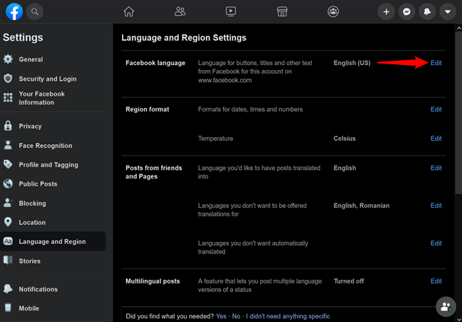Image resolution: width=462 pixels, height=322 pixels.
Task: Answer No to the feedback question
Action: point(236,316)
